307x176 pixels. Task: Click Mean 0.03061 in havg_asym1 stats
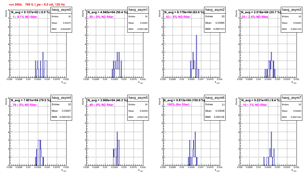pos(138,23)
